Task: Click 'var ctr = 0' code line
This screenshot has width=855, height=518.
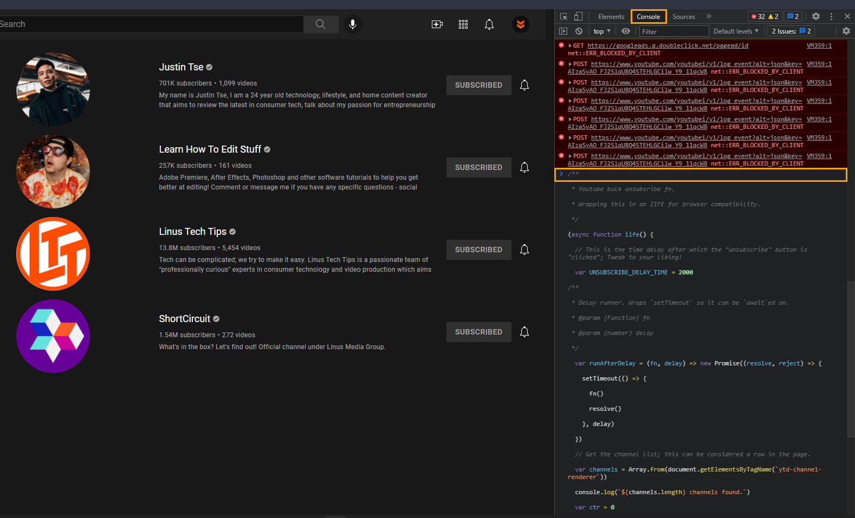Action: point(594,508)
